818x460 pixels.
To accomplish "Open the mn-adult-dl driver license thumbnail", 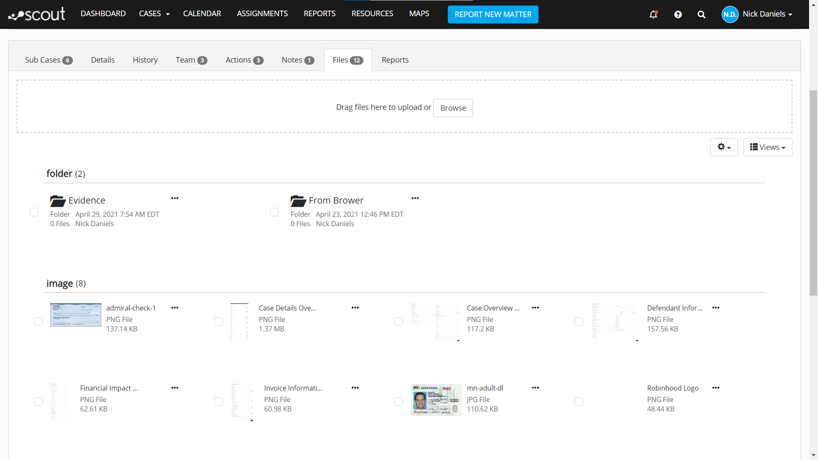I will pos(436,400).
